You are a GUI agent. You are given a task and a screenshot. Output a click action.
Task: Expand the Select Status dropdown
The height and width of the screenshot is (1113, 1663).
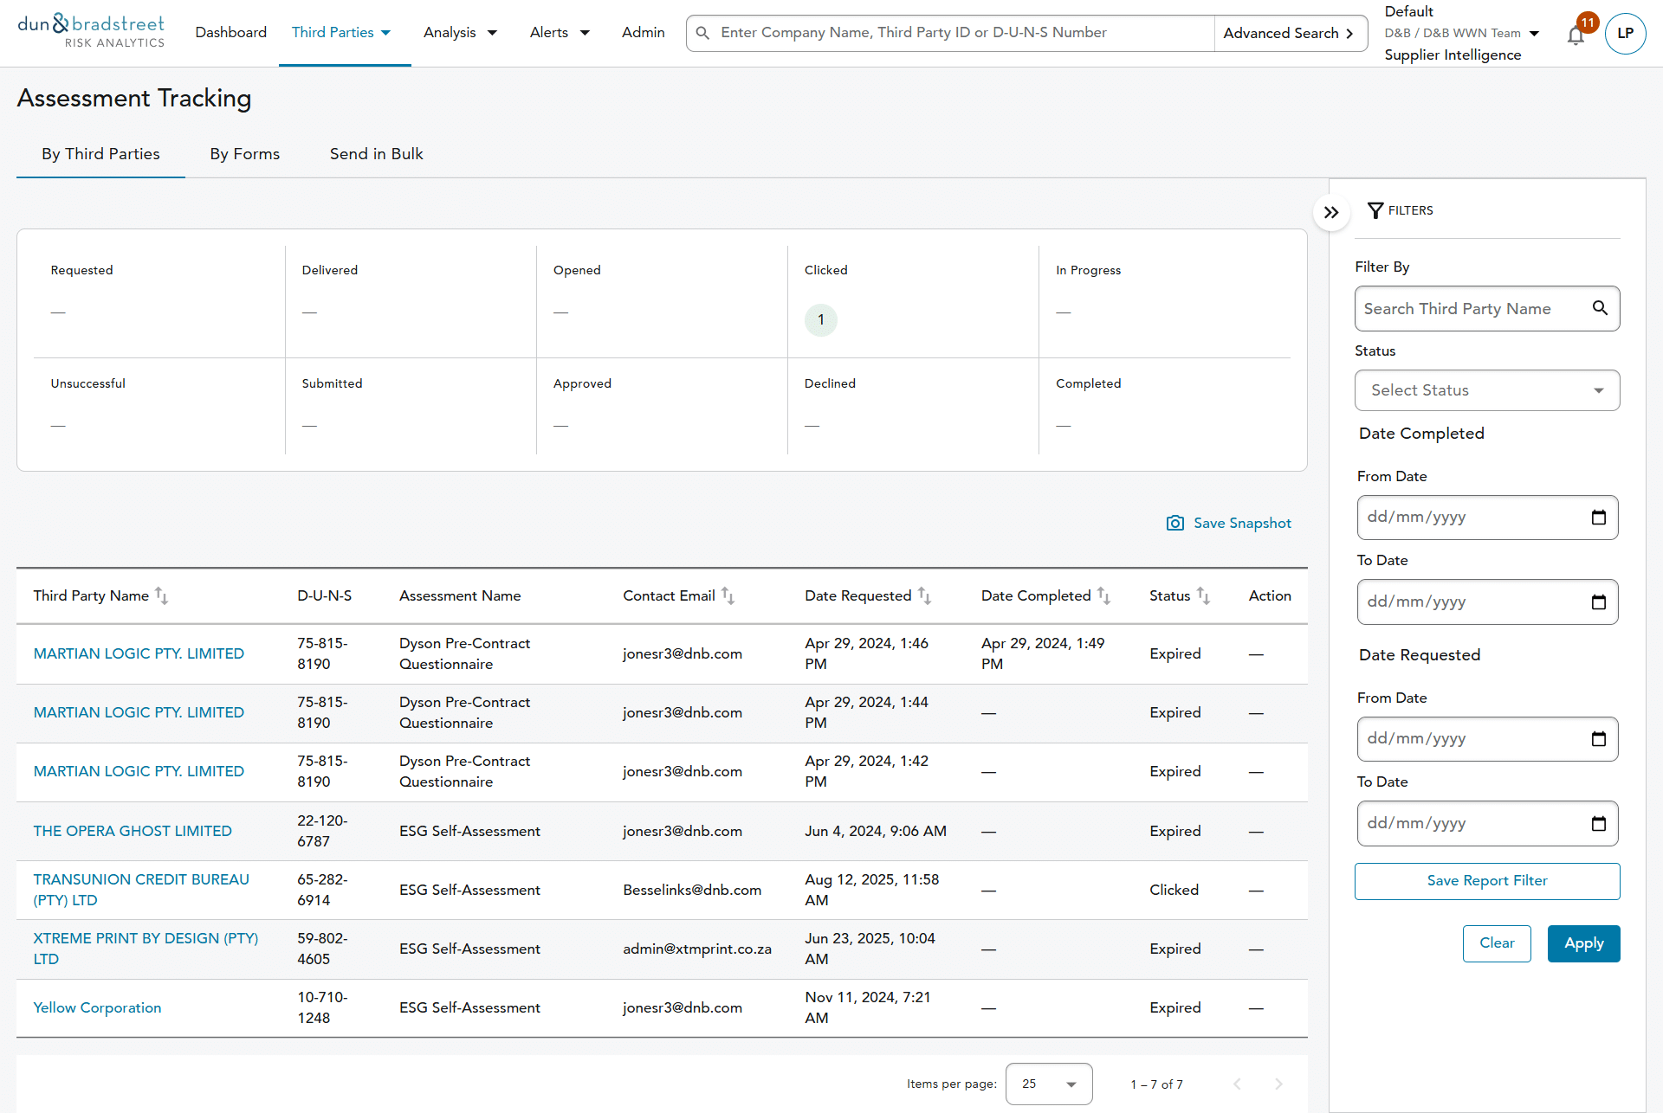(1486, 390)
